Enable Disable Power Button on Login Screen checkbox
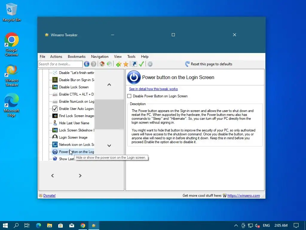The height and width of the screenshot is (230, 306). pos(129,96)
